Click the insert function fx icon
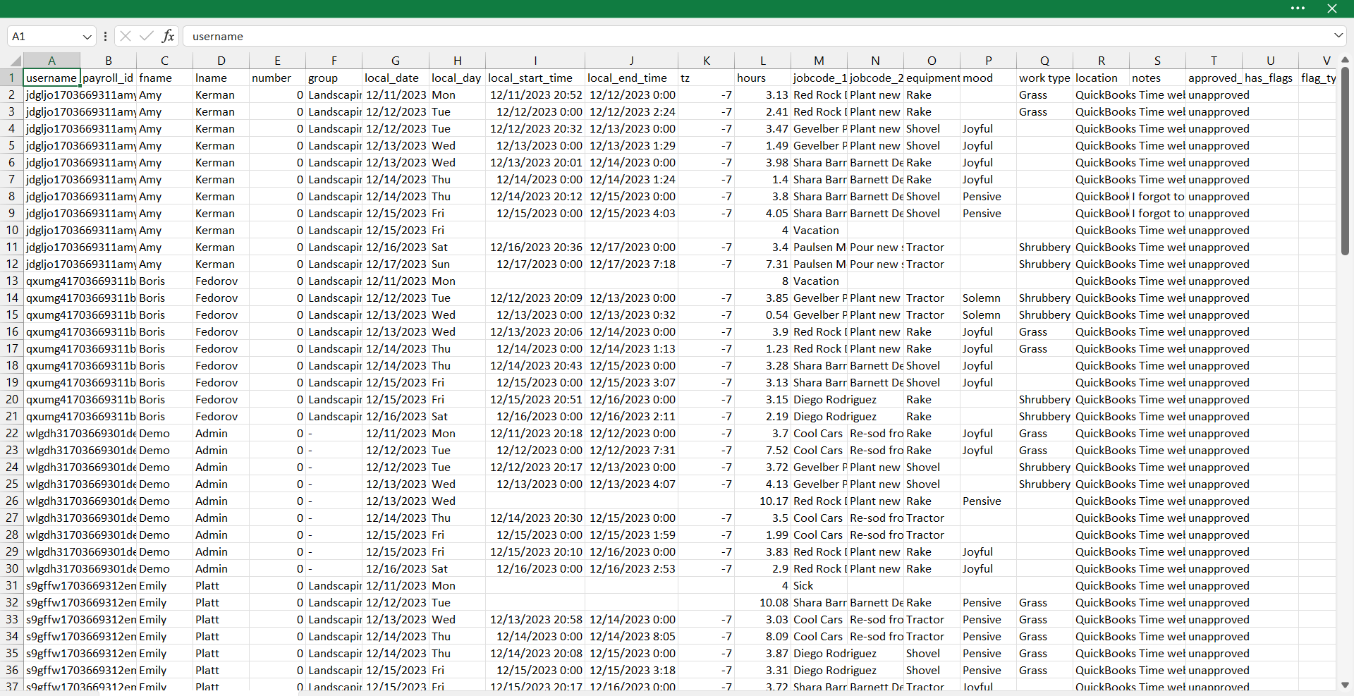The height and width of the screenshot is (696, 1354). [x=168, y=36]
